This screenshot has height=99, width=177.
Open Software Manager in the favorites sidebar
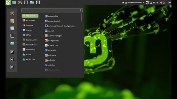click(12, 21)
